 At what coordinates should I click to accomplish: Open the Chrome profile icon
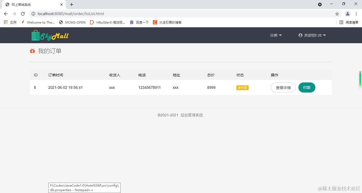coord(347,14)
